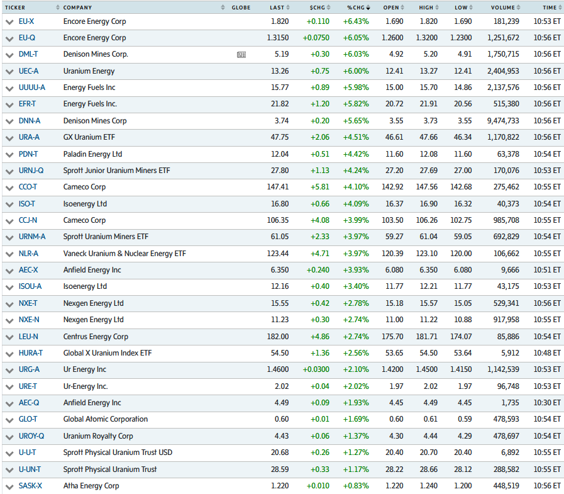This screenshot has height=494, width=564.
Task: Expand the UUUU-A row details
Action: [x=9, y=88]
